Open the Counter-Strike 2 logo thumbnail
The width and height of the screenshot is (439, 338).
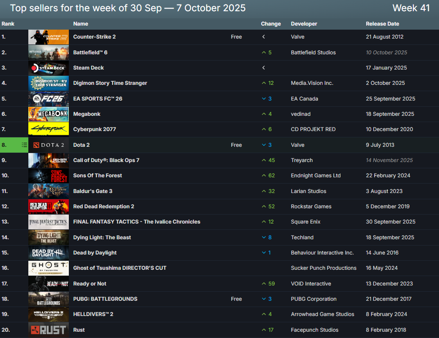pyautogui.click(x=49, y=37)
